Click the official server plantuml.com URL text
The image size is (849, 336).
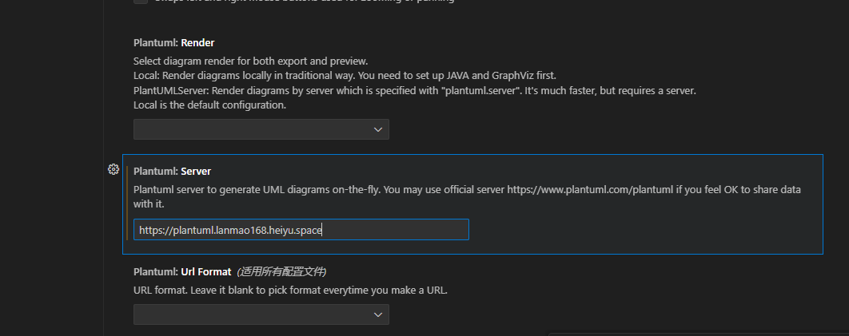point(591,190)
